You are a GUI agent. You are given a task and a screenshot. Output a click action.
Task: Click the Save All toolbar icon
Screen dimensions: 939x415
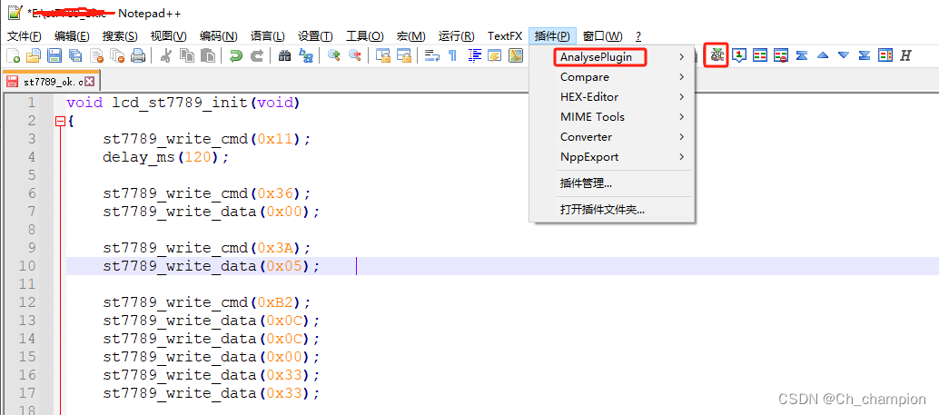pos(75,56)
